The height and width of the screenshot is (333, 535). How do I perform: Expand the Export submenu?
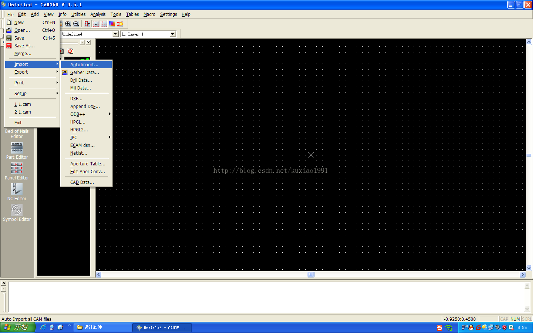click(x=32, y=72)
